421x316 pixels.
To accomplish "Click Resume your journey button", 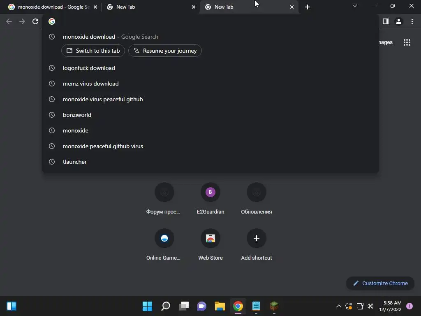I will [x=165, y=51].
